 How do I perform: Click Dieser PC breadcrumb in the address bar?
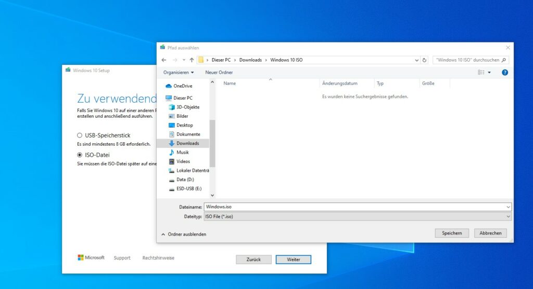(x=221, y=60)
